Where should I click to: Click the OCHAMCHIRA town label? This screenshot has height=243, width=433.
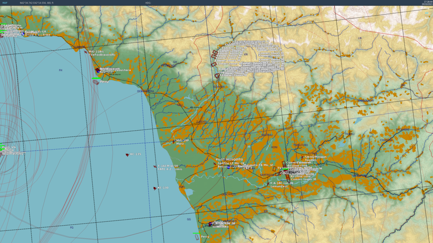point(145,91)
